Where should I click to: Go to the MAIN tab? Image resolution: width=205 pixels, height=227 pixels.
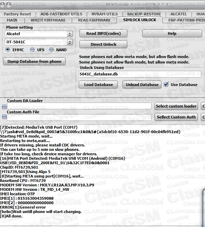12,20
